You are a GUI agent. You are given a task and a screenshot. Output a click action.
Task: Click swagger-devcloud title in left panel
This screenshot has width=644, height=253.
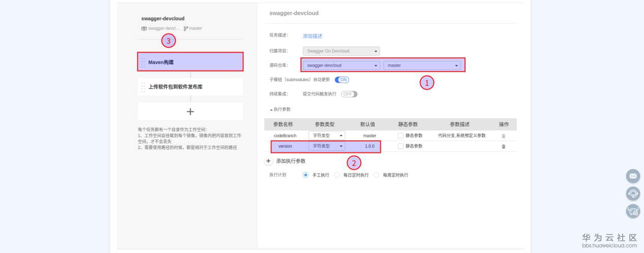[163, 19]
